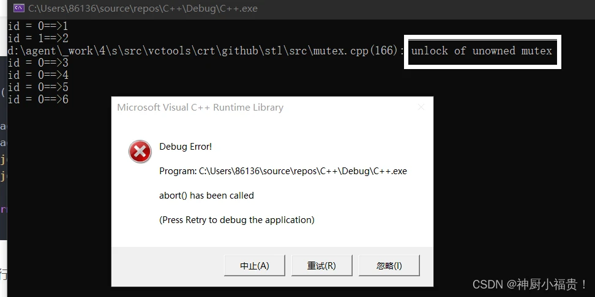Click the 'Press Retry to debug' hint text
The image size is (595, 297).
pyautogui.click(x=237, y=220)
